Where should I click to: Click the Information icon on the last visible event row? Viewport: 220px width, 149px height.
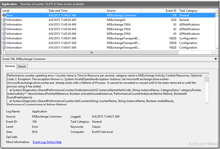(4, 48)
